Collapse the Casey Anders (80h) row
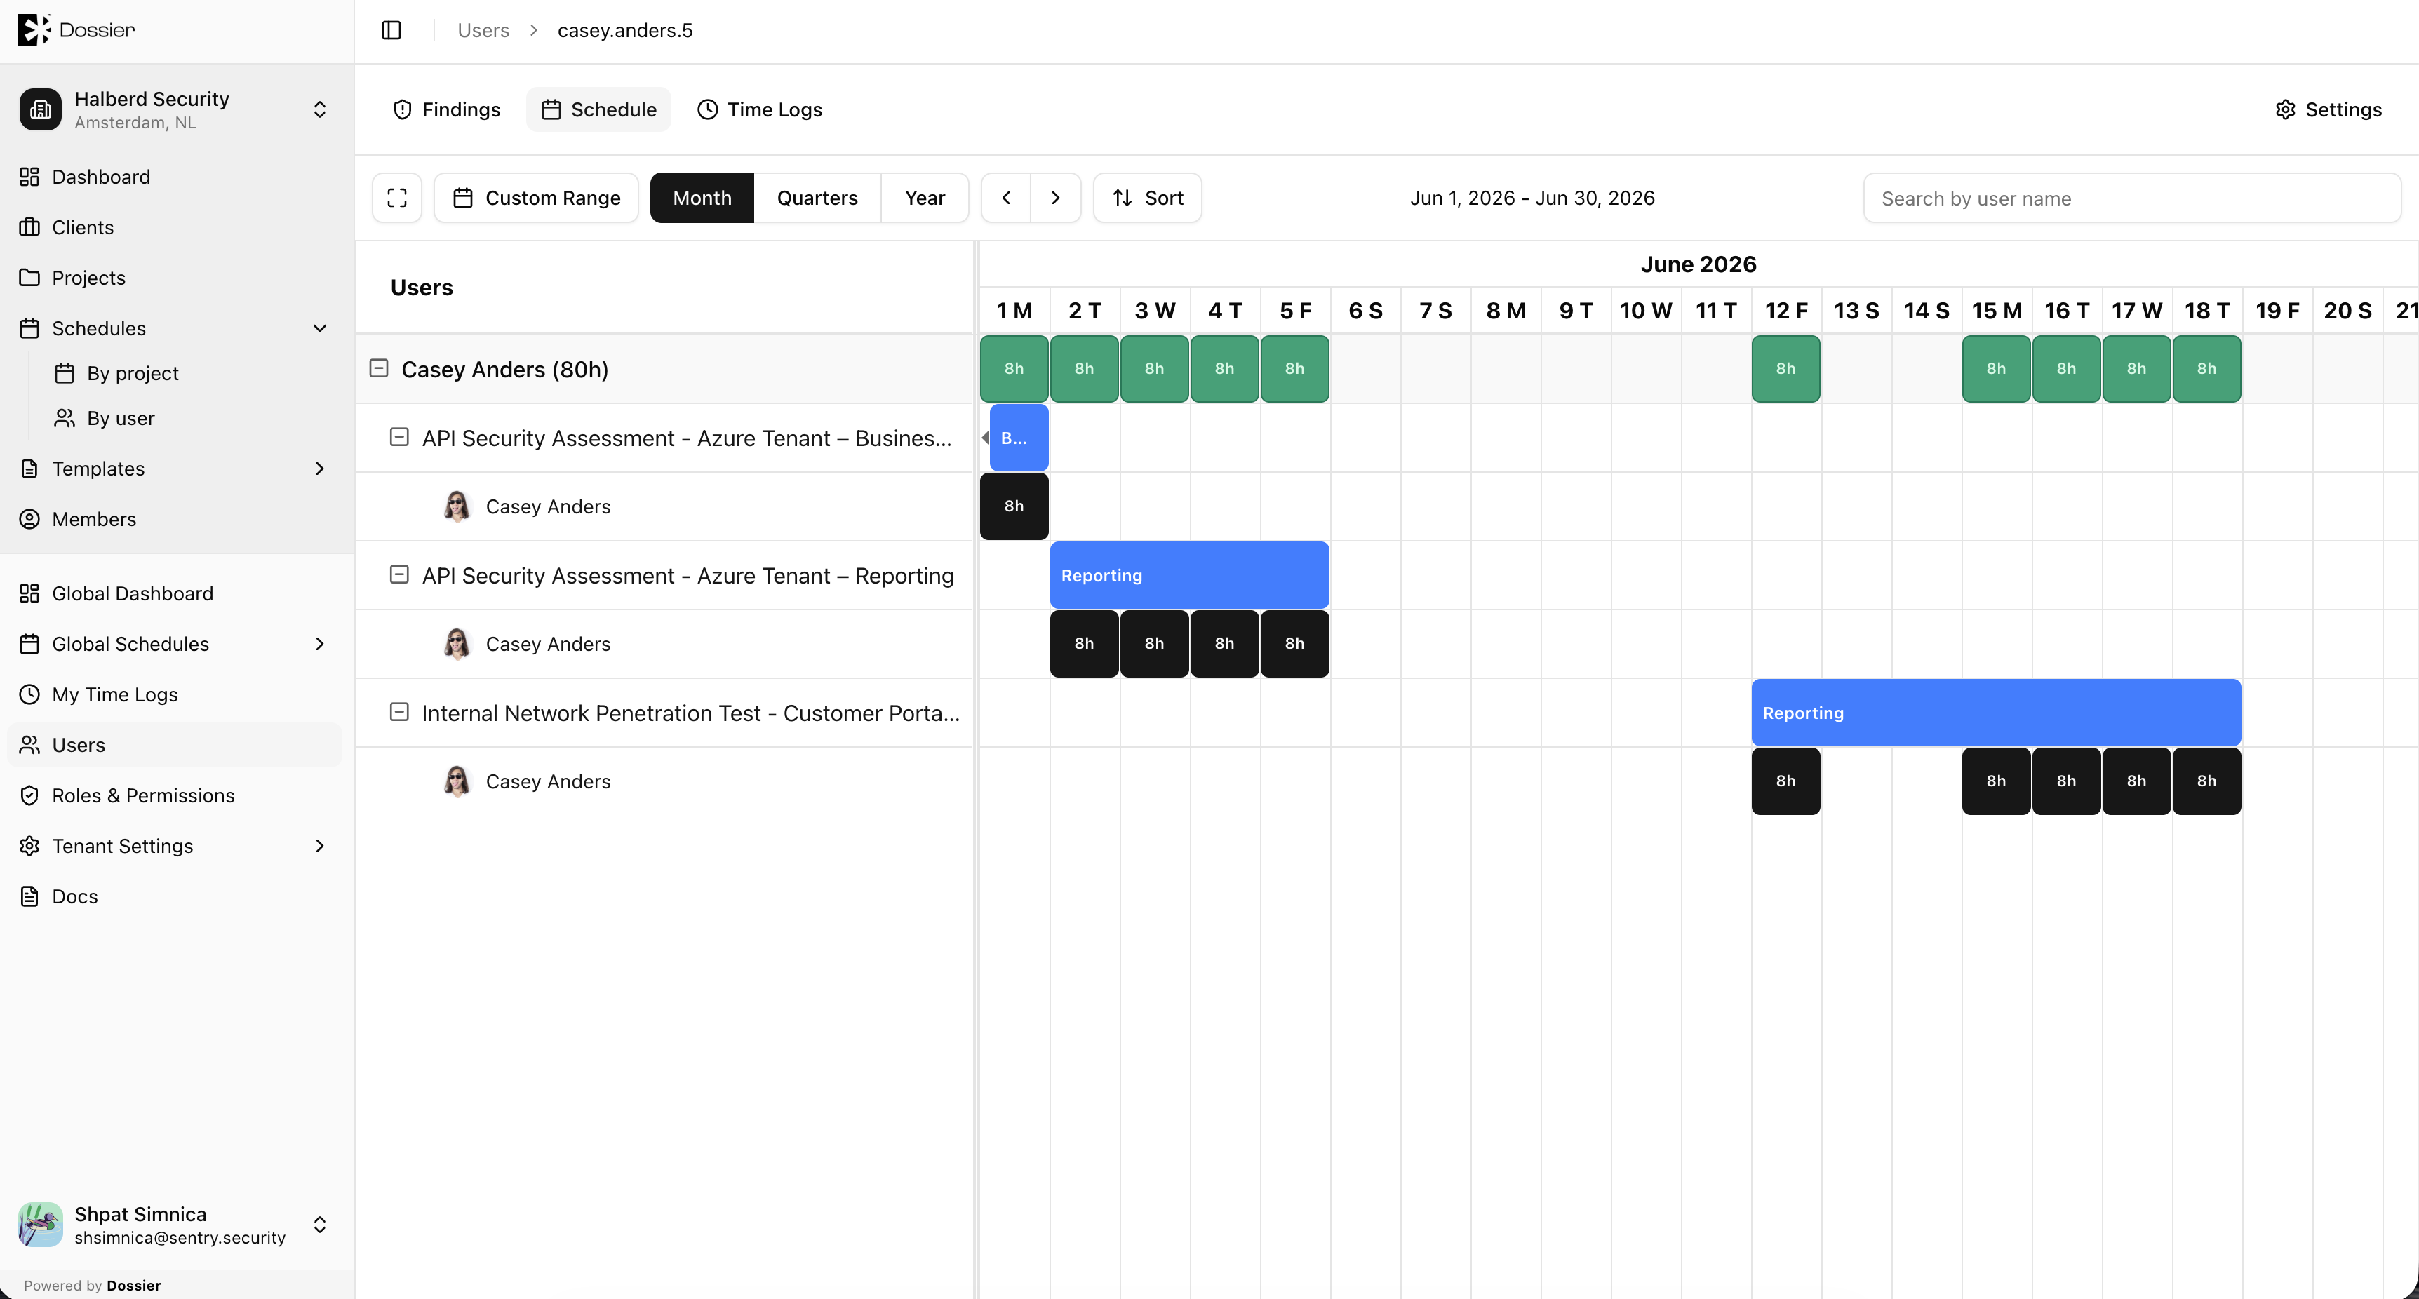The image size is (2419, 1299). coord(380,369)
